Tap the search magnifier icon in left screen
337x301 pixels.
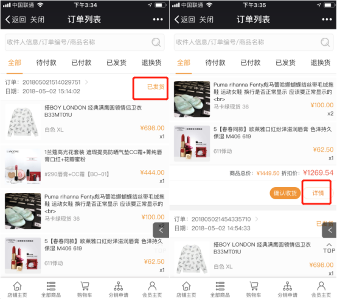coord(156,42)
